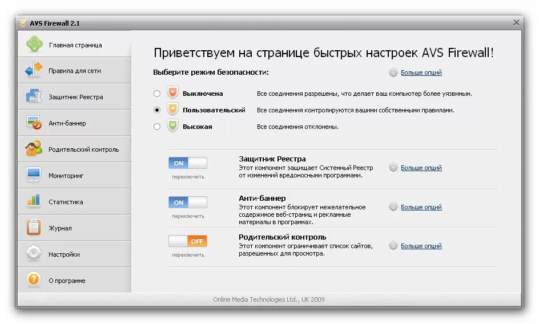Screen dimensions: 539x324
Task: Close the AVS Firewall window
Action: (x=516, y=23)
